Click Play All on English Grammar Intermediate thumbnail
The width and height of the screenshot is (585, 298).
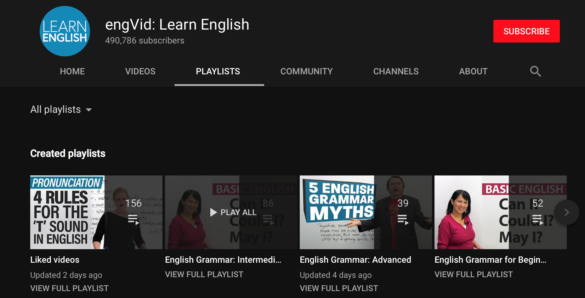click(233, 212)
